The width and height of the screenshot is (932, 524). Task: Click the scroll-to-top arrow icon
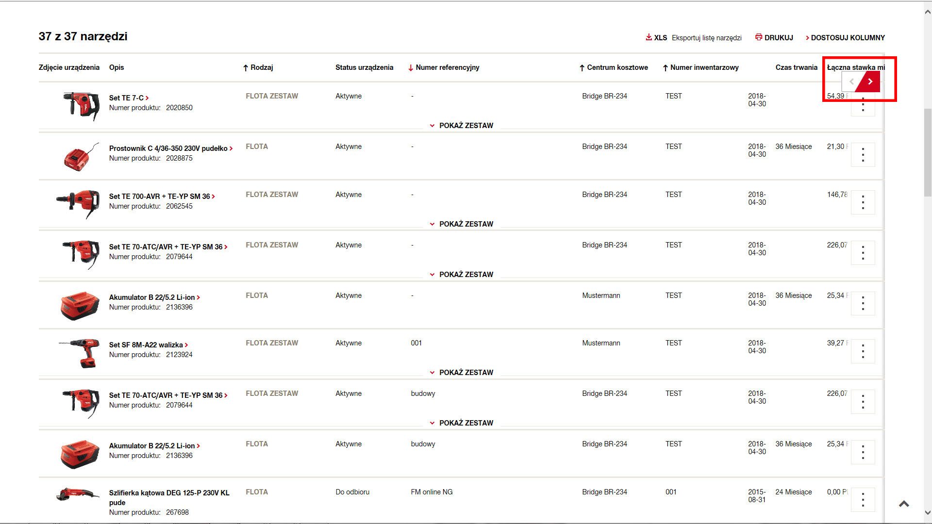(x=903, y=504)
